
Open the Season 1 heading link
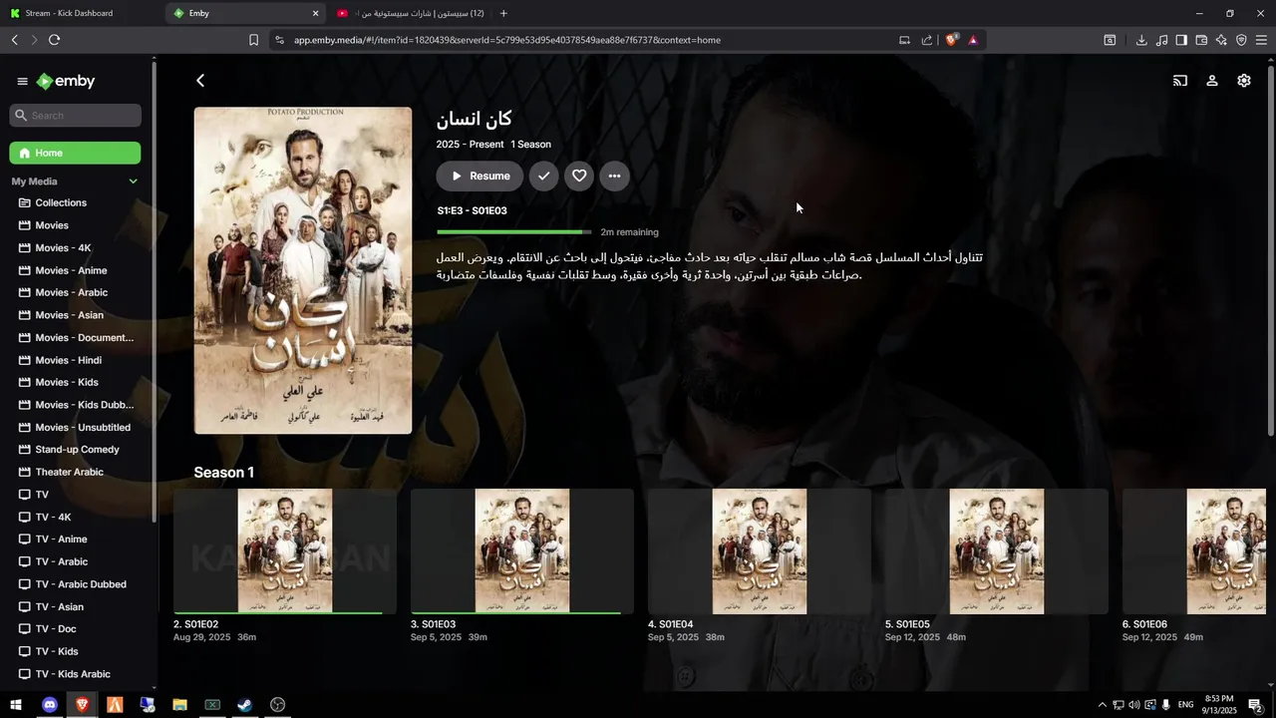pyautogui.click(x=224, y=473)
